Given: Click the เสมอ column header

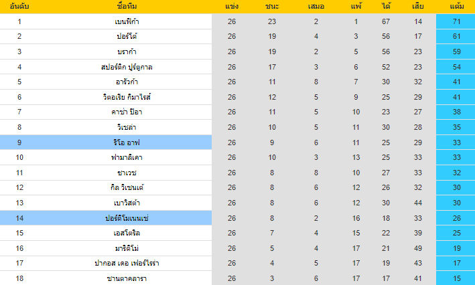Looking at the screenshot, I should 316,7.
